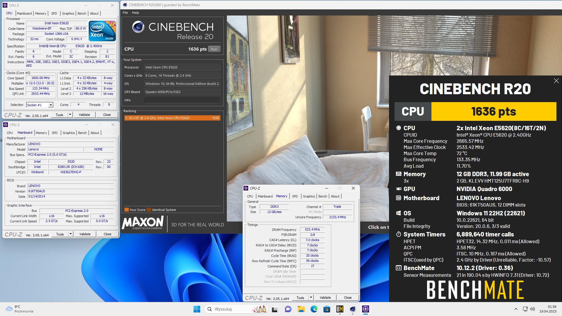This screenshot has width=562, height=316.
Task: Open the Socket #1 selection dropdown
Action: tap(51, 105)
